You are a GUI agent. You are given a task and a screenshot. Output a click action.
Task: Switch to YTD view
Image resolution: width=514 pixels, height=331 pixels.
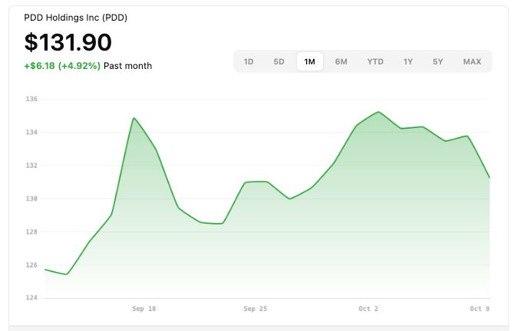click(x=375, y=61)
